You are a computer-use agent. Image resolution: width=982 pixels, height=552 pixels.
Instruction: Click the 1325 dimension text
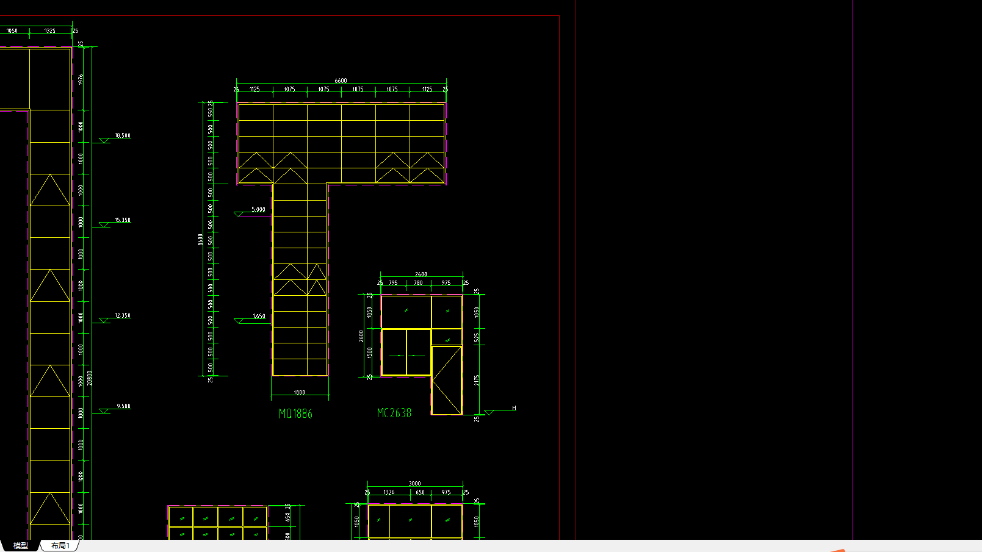pyautogui.click(x=50, y=30)
